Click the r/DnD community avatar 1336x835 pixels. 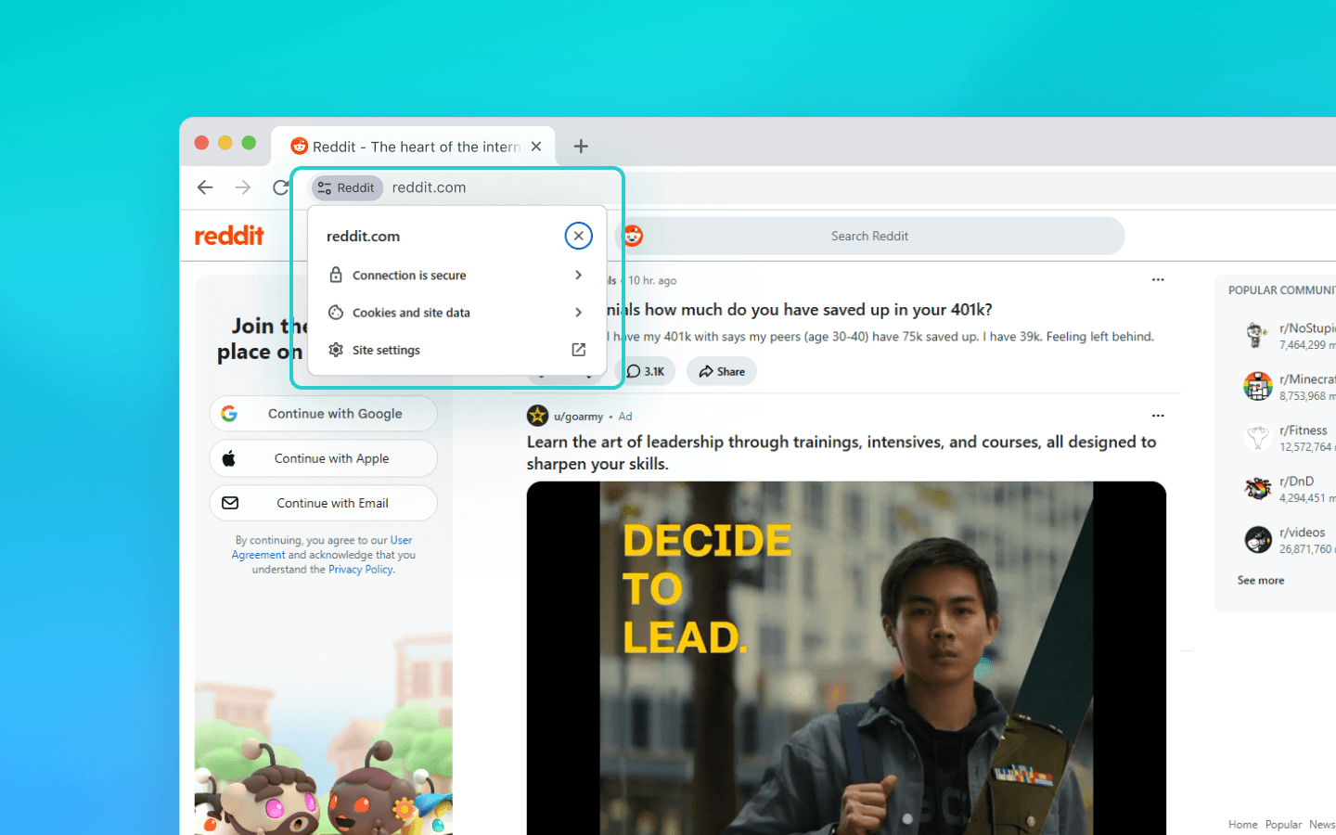point(1257,488)
